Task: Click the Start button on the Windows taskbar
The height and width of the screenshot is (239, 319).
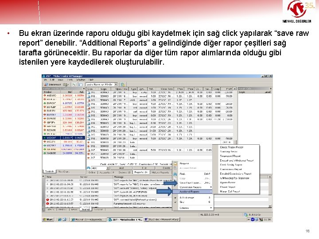Action: 48,220
